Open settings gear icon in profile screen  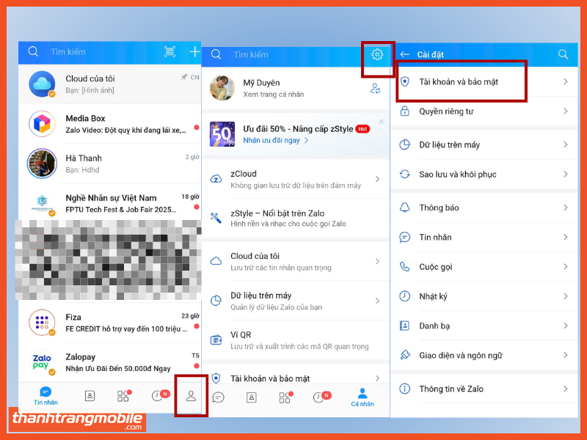pos(377,54)
